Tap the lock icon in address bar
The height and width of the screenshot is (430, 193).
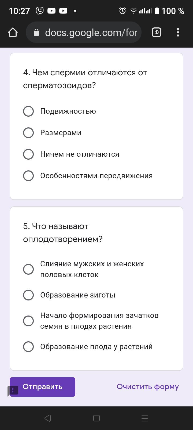click(x=36, y=33)
